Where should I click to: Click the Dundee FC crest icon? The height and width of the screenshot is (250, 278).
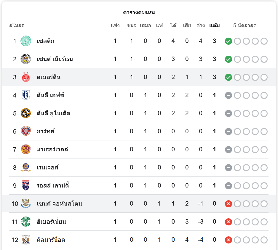(26, 95)
